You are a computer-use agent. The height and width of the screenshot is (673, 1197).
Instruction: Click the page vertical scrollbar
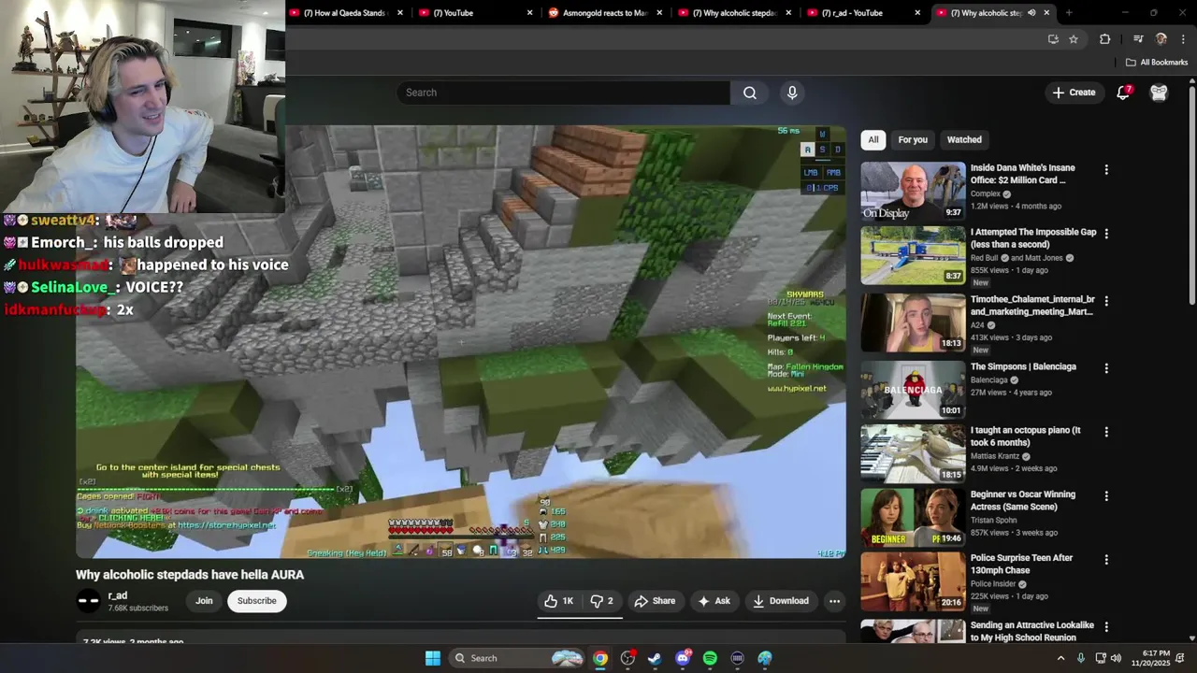[x=1191, y=355]
